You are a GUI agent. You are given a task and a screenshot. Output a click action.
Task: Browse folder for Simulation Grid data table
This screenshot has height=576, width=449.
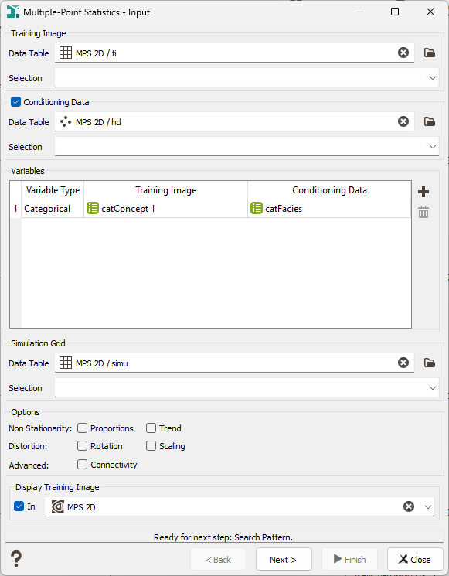click(430, 363)
